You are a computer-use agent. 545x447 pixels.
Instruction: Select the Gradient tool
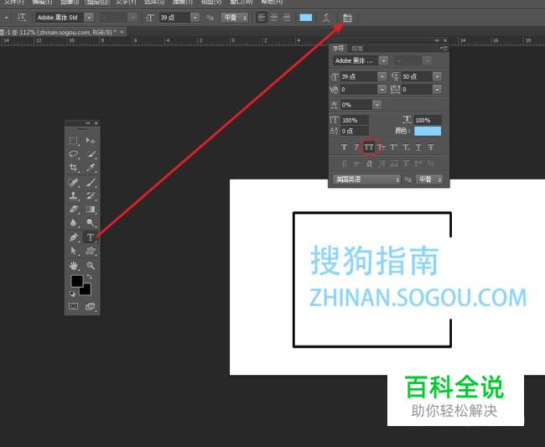click(x=91, y=209)
